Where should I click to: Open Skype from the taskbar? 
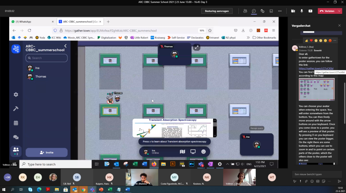coord(30,190)
